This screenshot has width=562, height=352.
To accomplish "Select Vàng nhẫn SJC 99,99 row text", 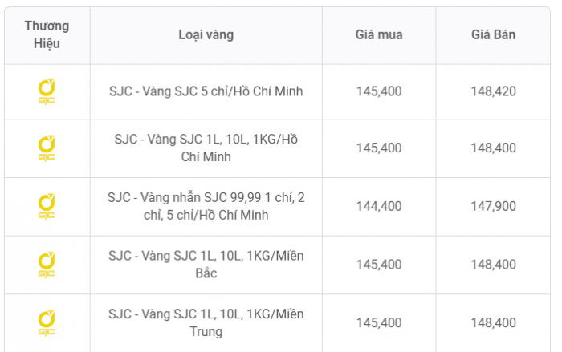I will click(x=206, y=206).
